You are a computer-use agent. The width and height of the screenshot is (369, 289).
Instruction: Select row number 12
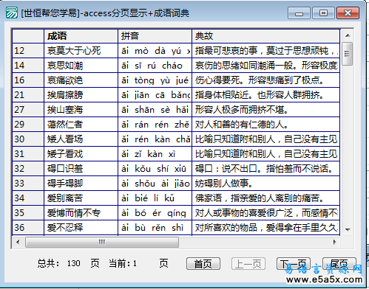point(28,51)
